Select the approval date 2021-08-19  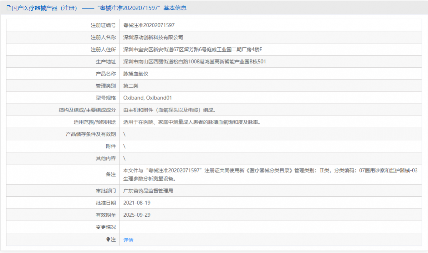point(136,202)
